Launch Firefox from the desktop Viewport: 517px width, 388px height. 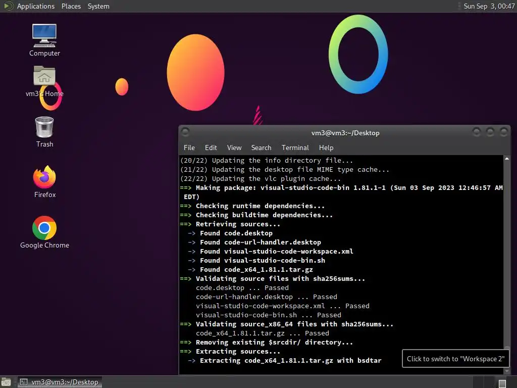pos(44,182)
